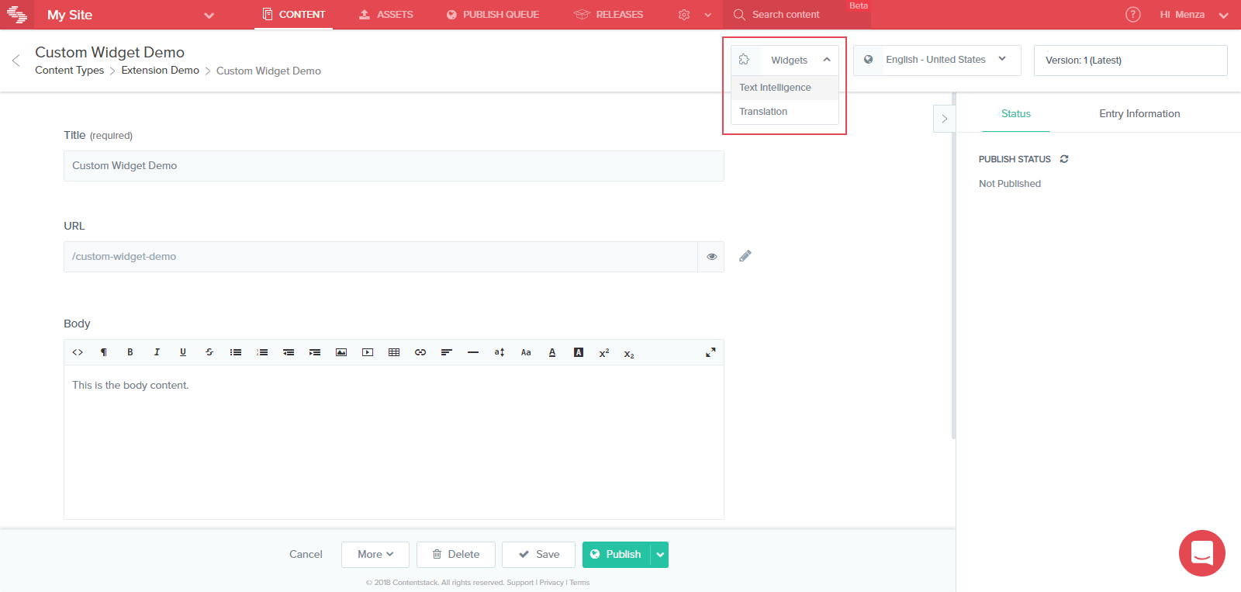This screenshot has width=1241, height=592.
Task: Insert a table in body
Action: coord(394,352)
